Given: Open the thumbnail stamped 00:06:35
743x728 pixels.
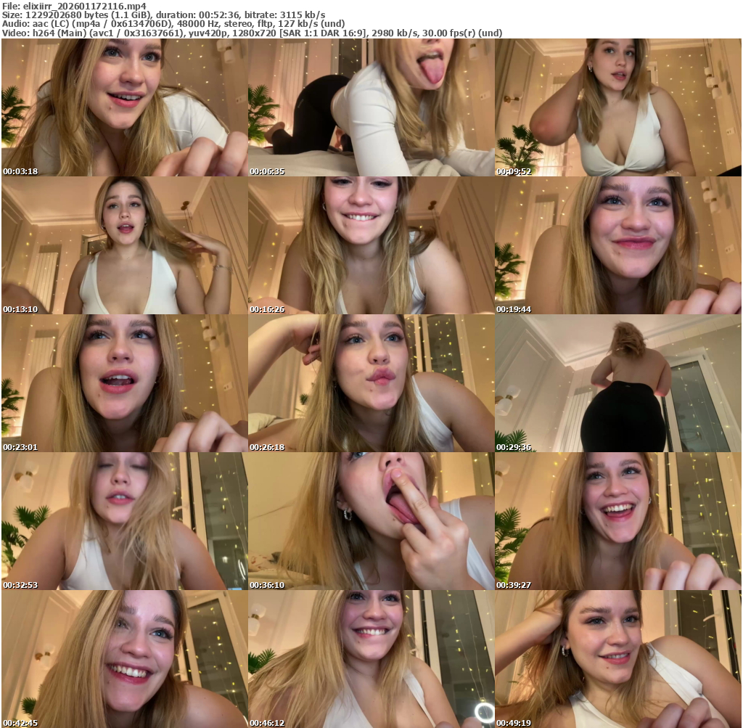Looking at the screenshot, I should [371, 107].
